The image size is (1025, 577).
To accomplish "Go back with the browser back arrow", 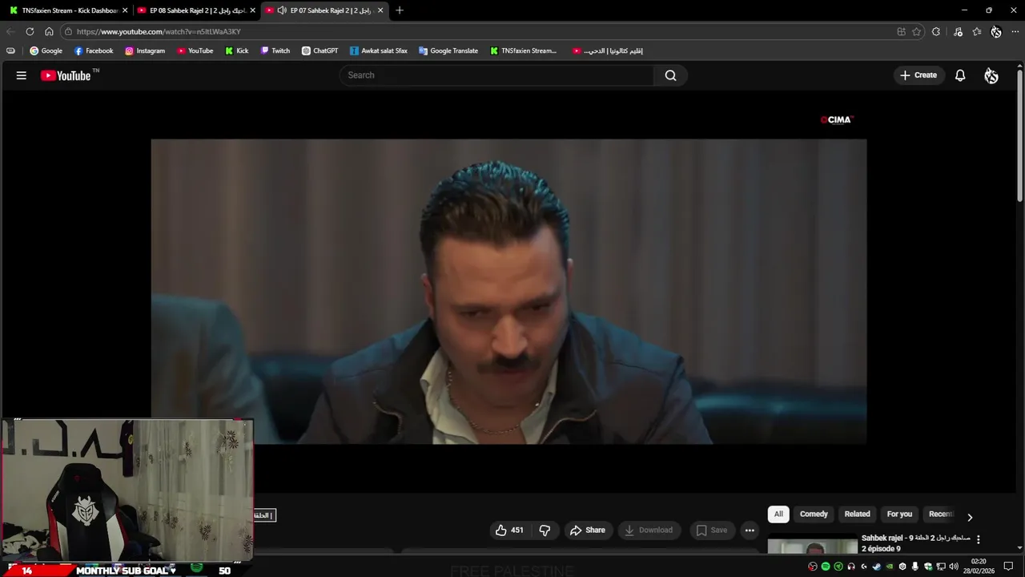I will coord(10,31).
